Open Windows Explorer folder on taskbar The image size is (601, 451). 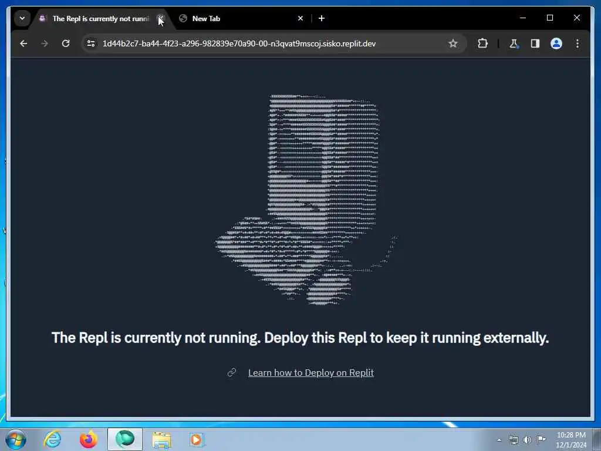pos(161,439)
